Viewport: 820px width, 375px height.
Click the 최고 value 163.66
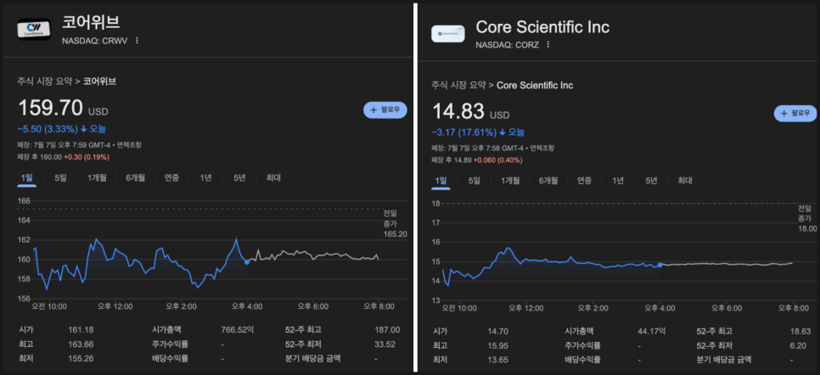tap(81, 344)
